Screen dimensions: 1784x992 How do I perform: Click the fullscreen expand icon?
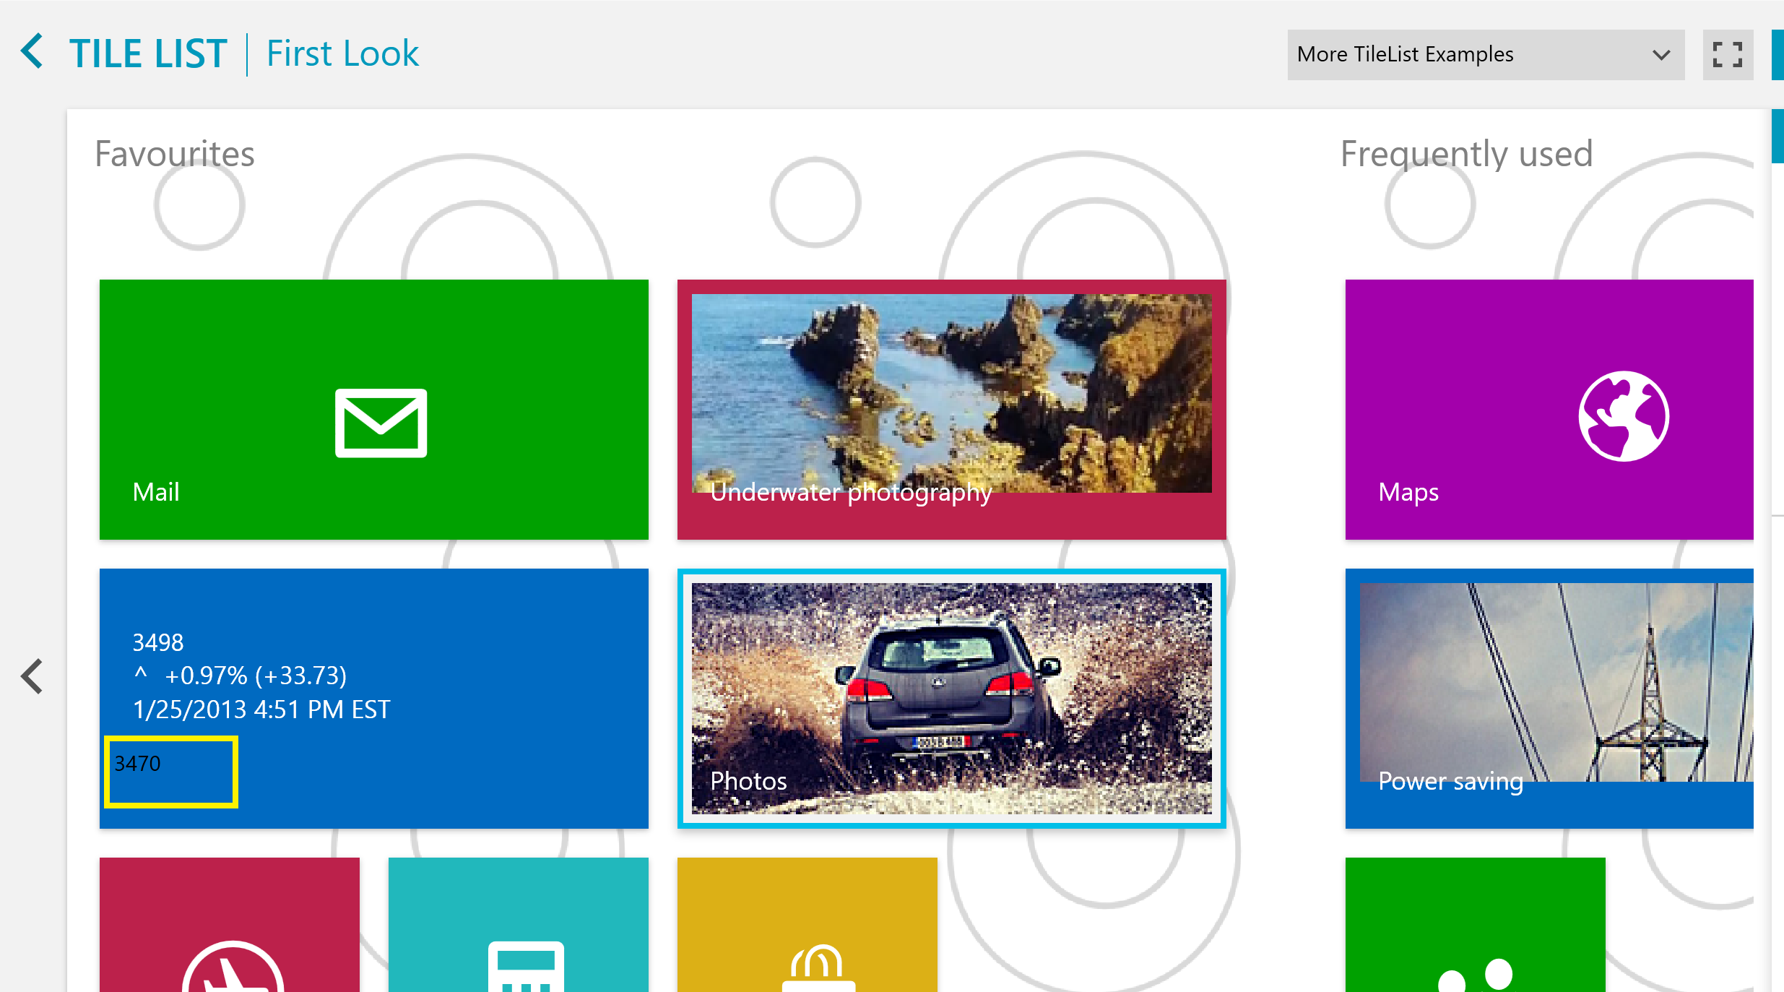click(1727, 55)
